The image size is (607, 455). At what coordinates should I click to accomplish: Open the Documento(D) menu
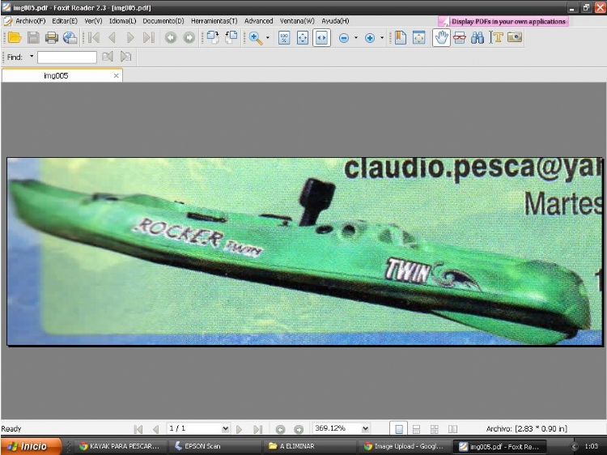coord(163,21)
